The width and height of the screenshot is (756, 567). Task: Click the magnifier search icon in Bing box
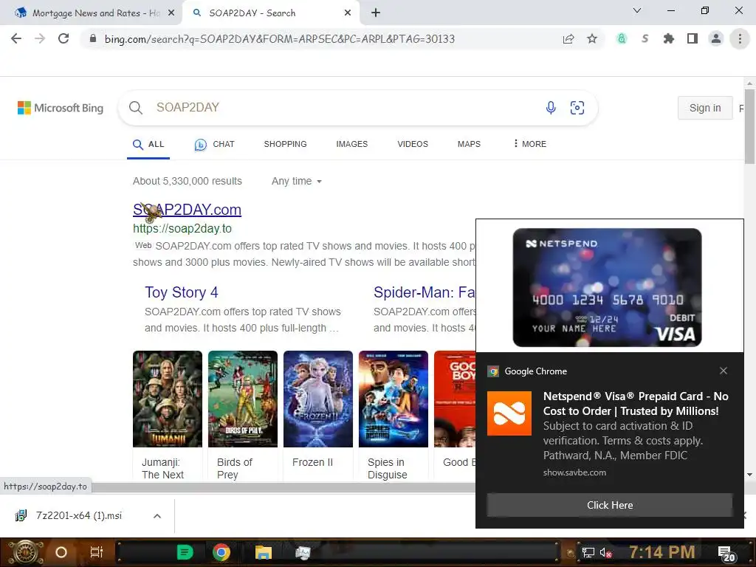pyautogui.click(x=136, y=108)
